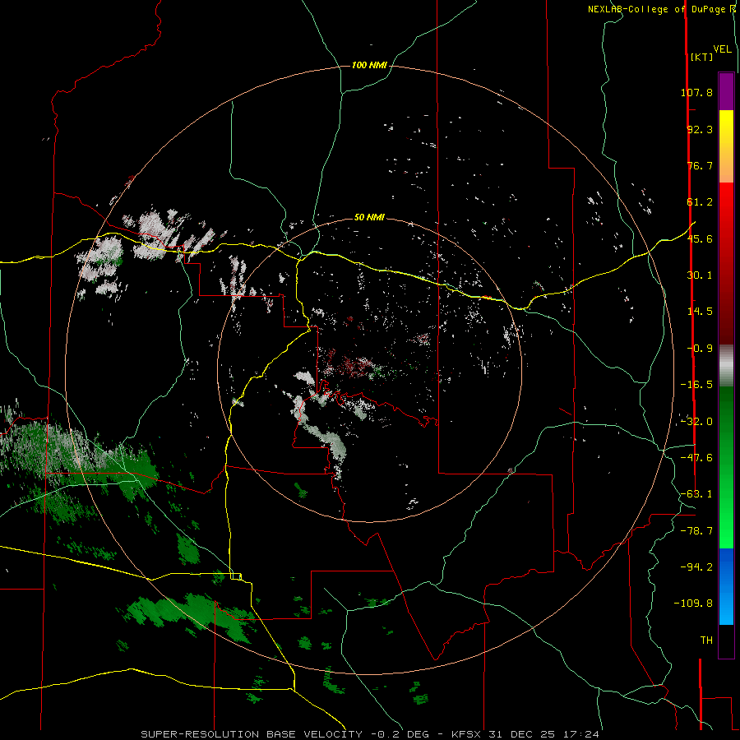Pick the black TH segment of color bar

pos(726,641)
